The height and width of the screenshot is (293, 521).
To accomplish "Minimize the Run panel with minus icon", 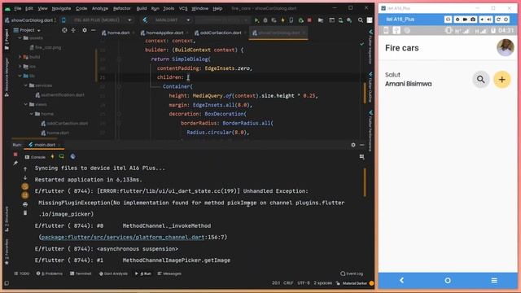I will click(361, 145).
